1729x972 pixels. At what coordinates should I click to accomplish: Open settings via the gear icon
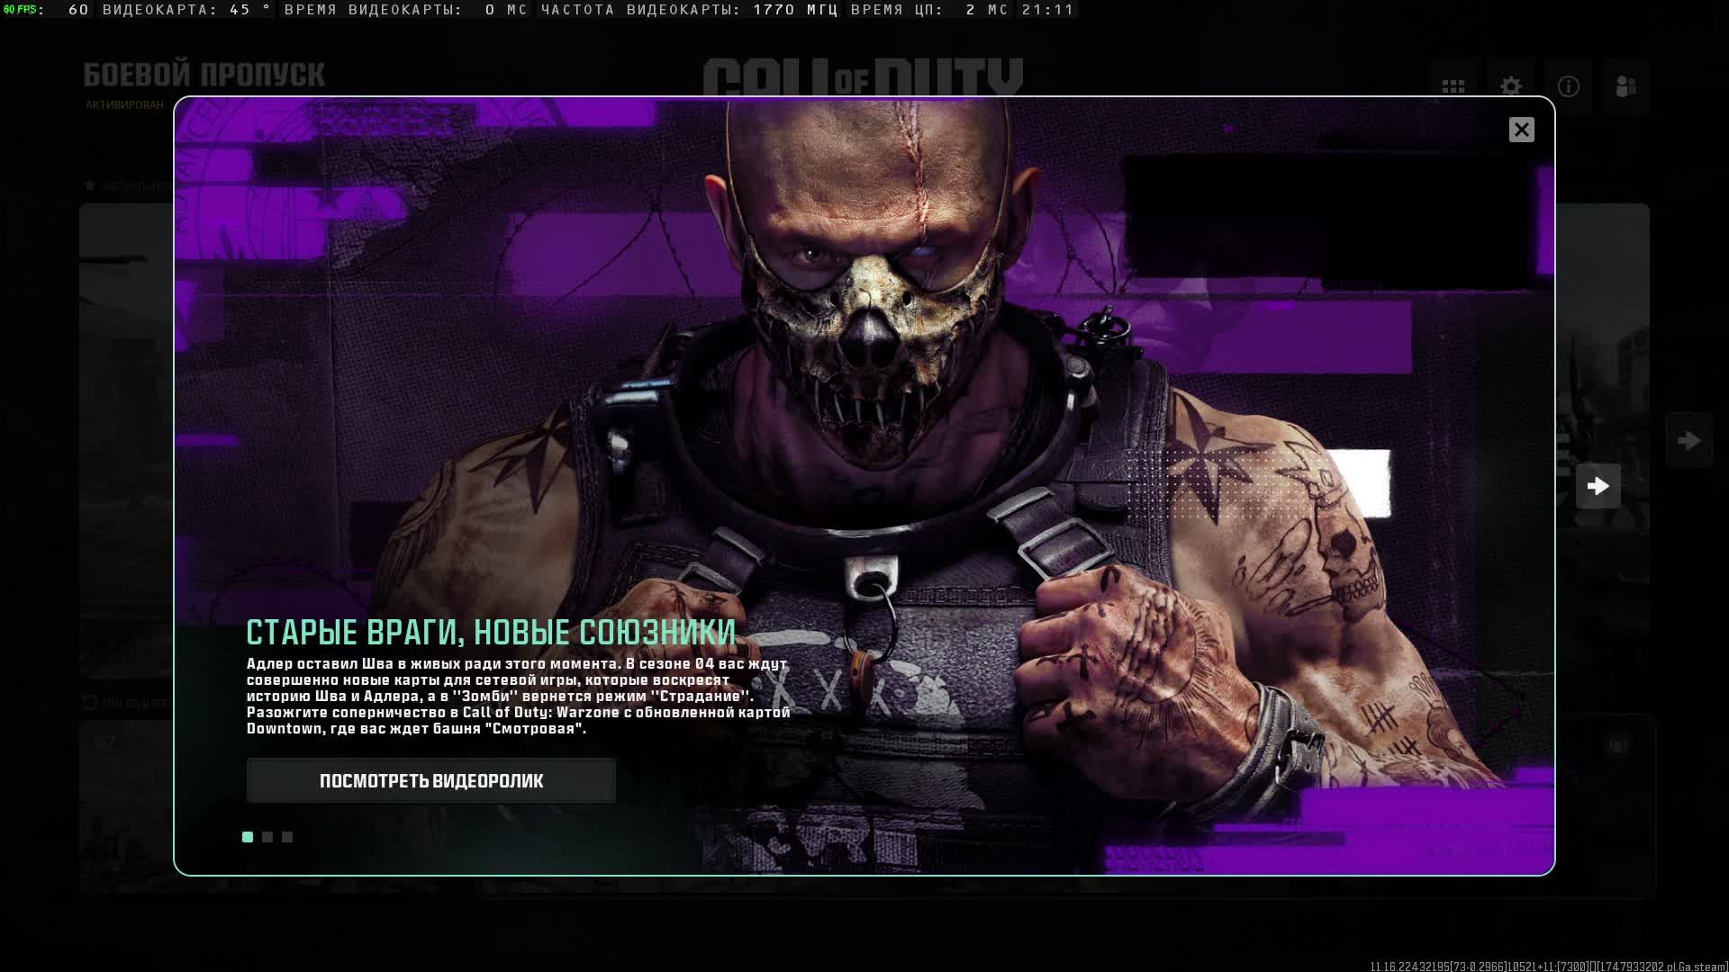(1510, 86)
